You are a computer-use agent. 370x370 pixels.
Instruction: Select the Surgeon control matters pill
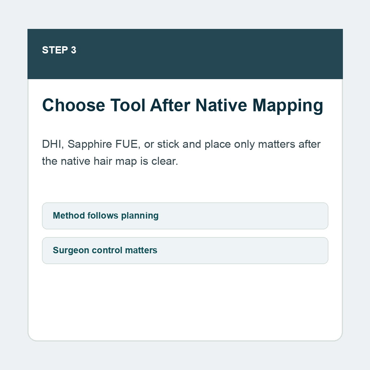[x=185, y=250]
